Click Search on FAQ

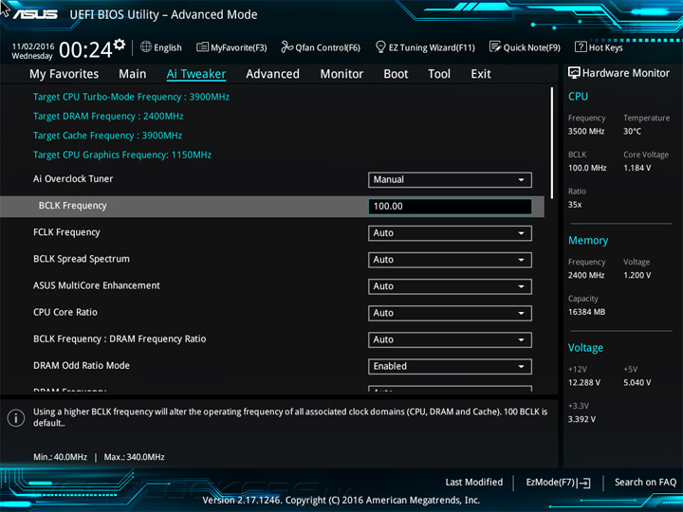coord(645,483)
